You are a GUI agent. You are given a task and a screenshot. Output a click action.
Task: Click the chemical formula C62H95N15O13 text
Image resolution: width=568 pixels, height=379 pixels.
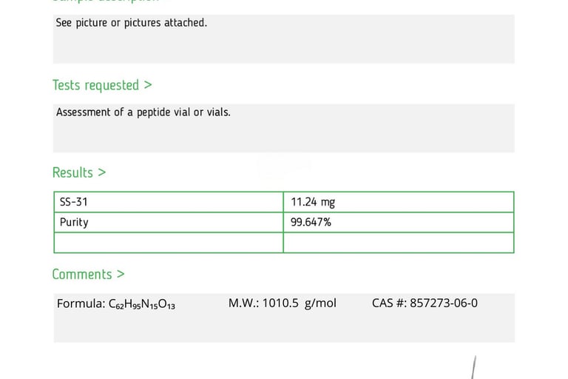pos(116,303)
